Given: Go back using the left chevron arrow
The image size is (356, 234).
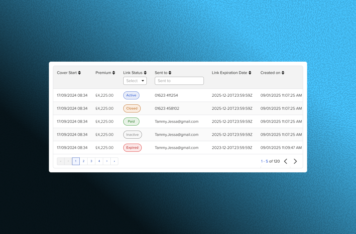Looking at the screenshot, I should [x=285, y=161].
